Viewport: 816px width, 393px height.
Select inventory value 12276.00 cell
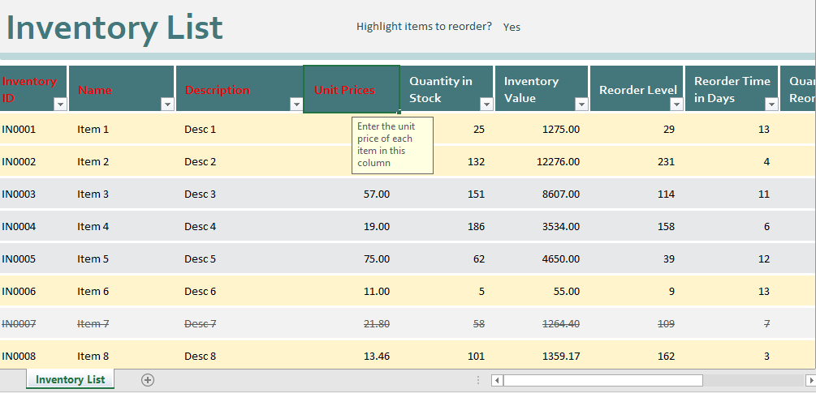559,162
